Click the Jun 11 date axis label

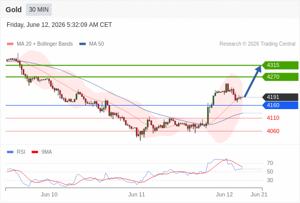tap(137, 194)
